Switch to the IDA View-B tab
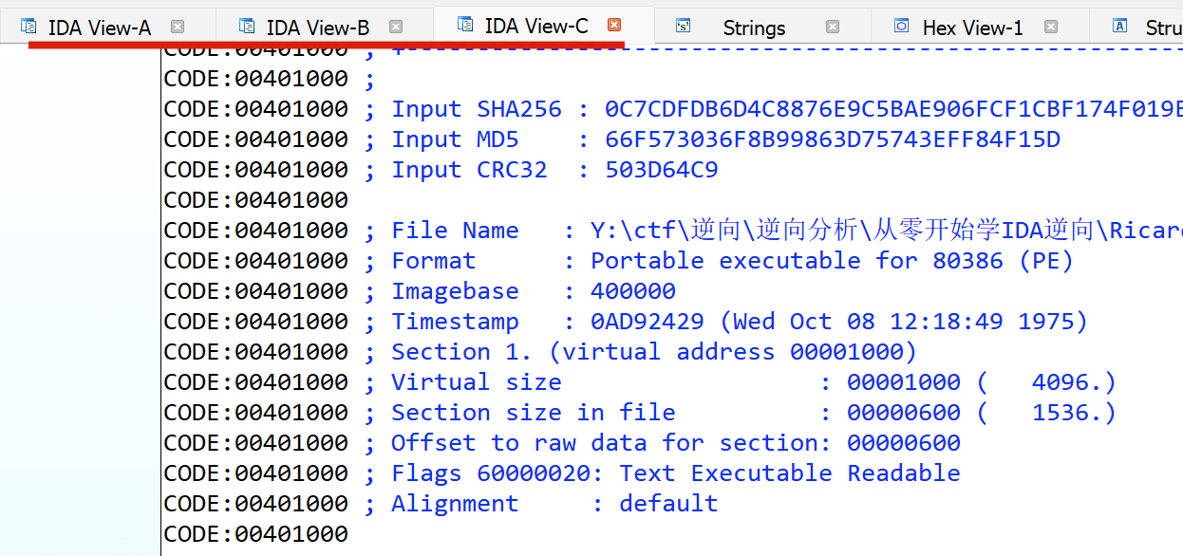Screen dimensions: 1183x556 click(317, 28)
